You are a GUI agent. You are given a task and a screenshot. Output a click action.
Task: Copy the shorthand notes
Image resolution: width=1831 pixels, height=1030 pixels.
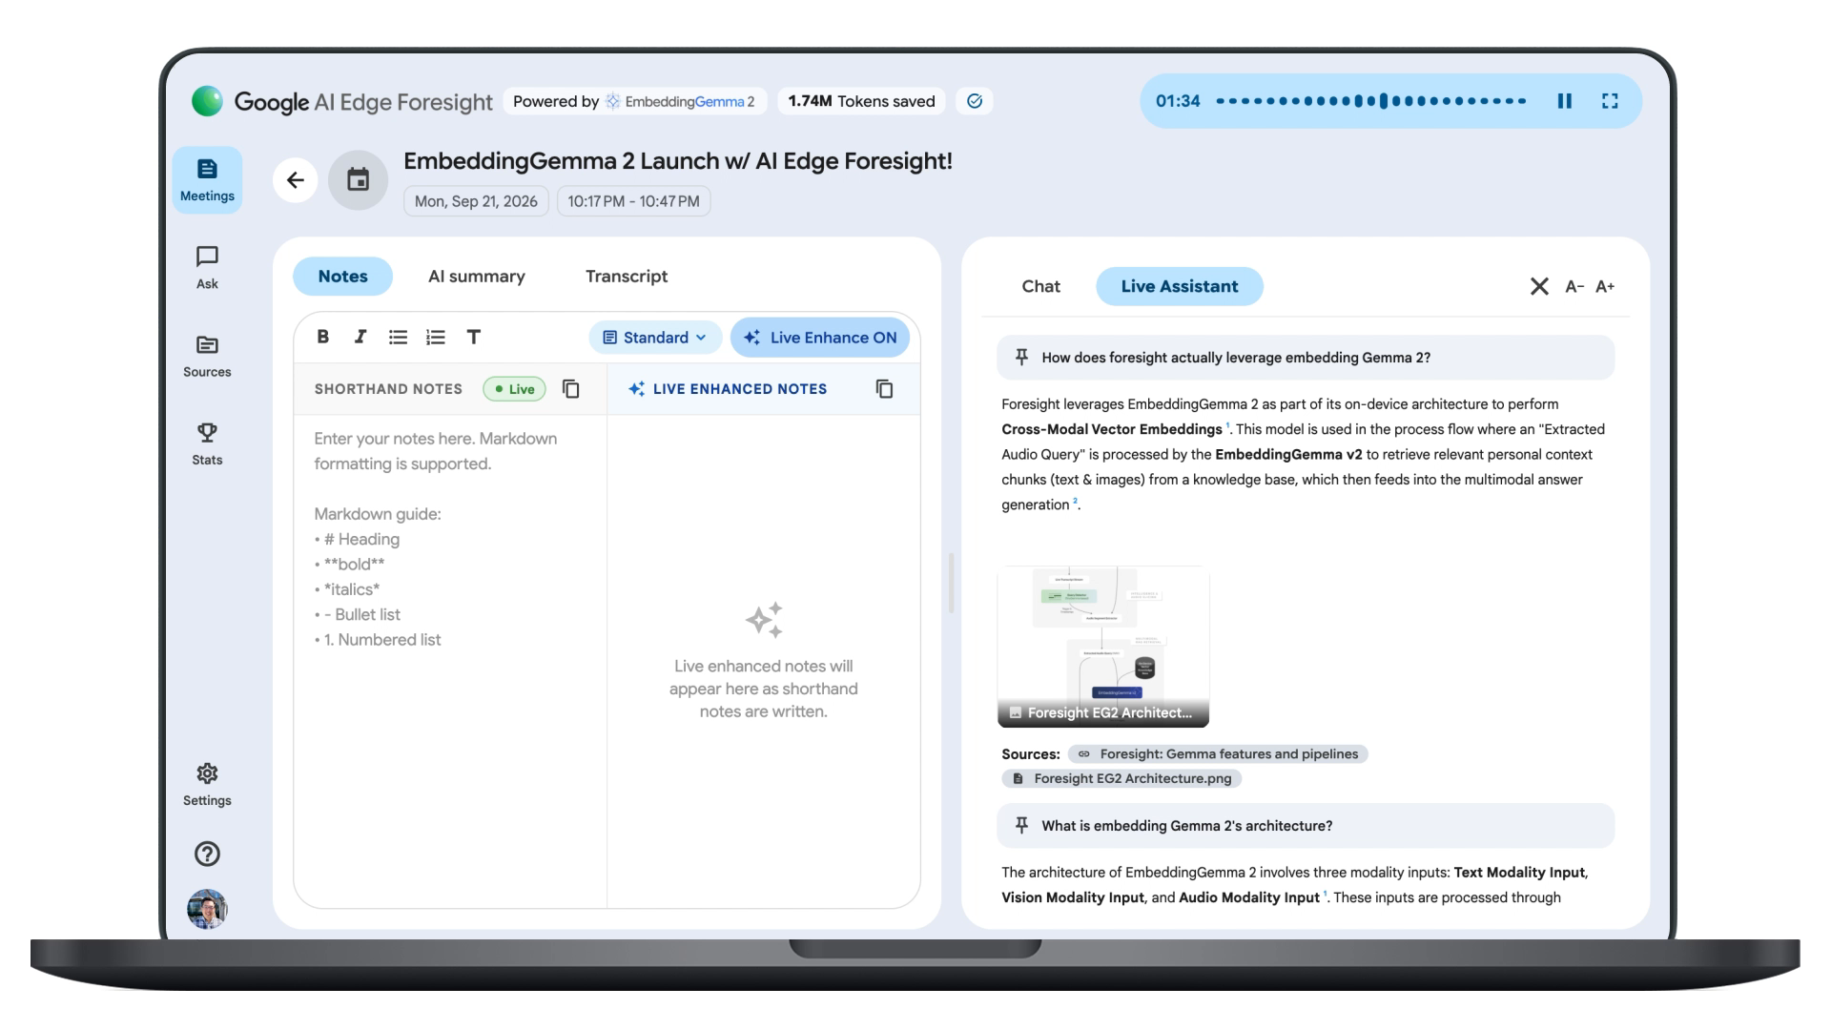[570, 389]
